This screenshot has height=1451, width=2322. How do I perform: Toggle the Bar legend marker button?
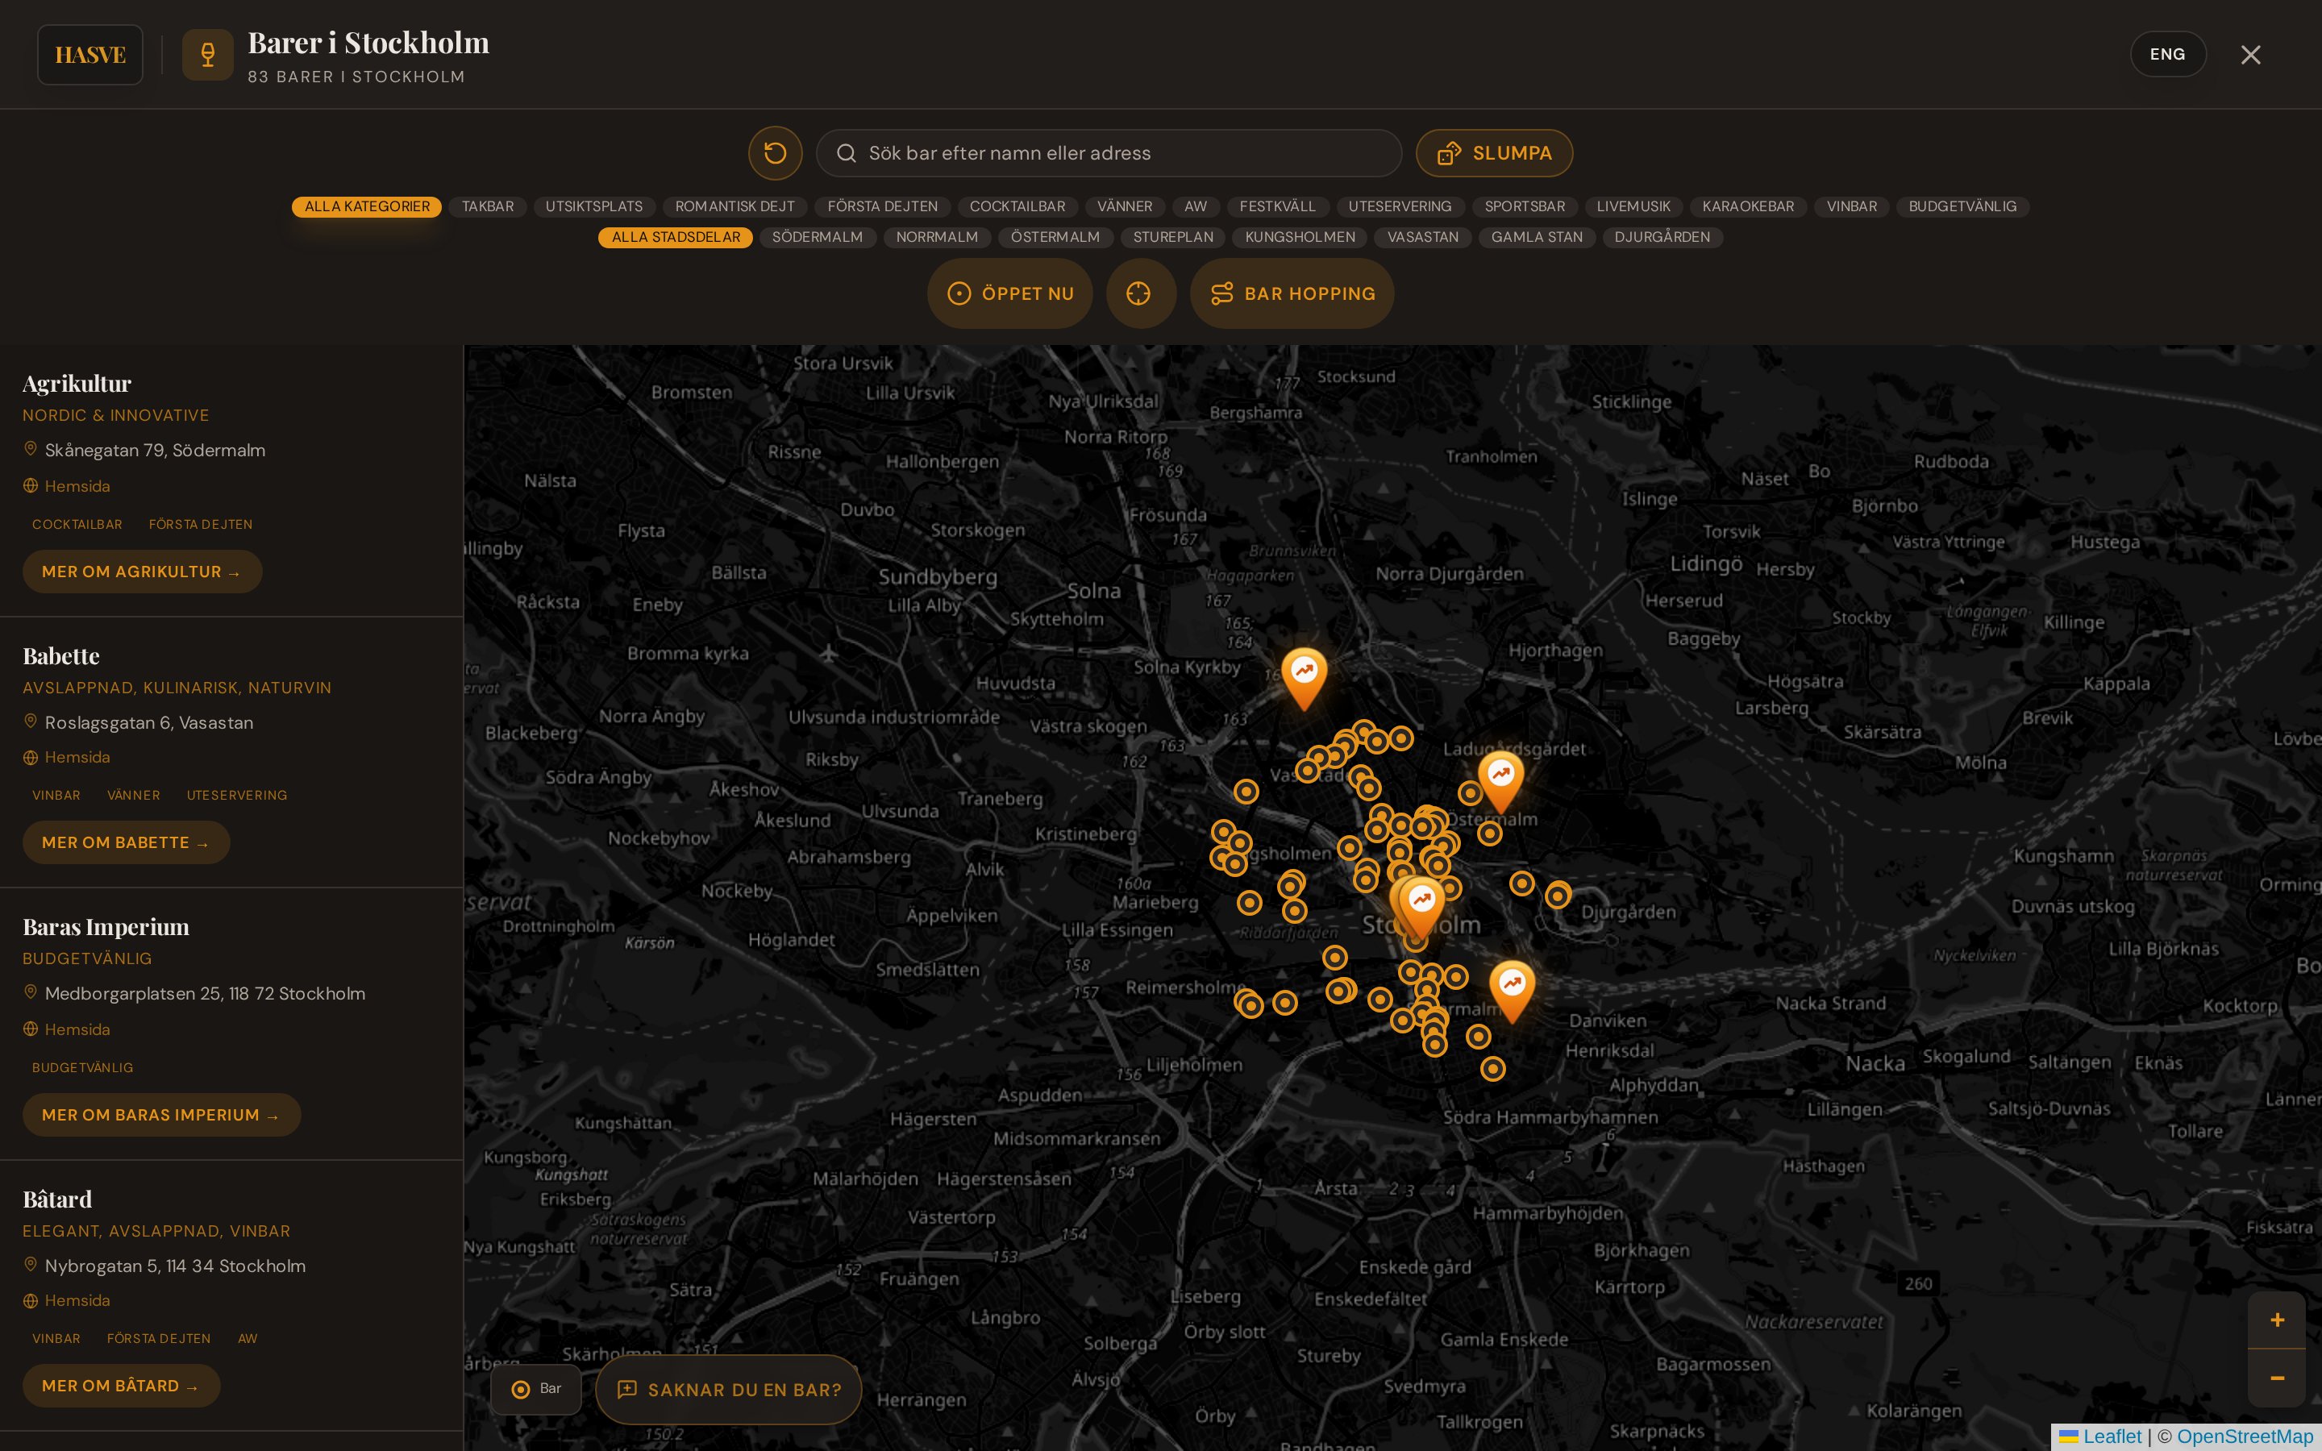[535, 1389]
